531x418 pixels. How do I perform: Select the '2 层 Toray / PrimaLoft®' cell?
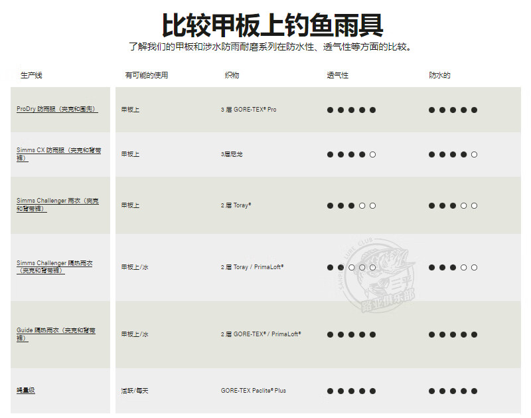point(252,267)
